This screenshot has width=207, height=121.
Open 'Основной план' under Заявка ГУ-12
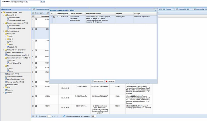14,18
